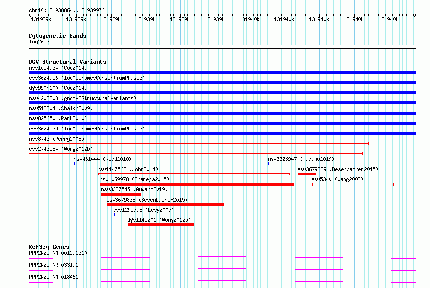Click the magenta line for PPP2R2D|NM_001291310
430x288 pixels.
click(222, 257)
